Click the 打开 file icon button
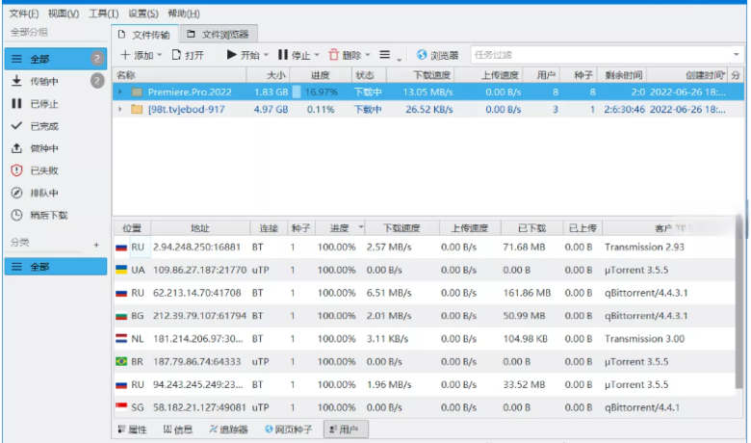The height and width of the screenshot is (443, 751). [x=188, y=55]
